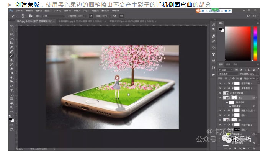The image size is (268, 151).
Task: Hide the 影子 layer
Action: pos(220,98)
